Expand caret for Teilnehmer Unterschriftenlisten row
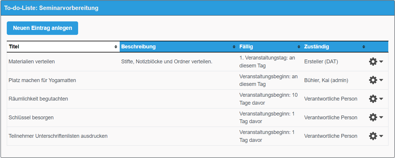395x158 pixels. click(x=381, y=136)
